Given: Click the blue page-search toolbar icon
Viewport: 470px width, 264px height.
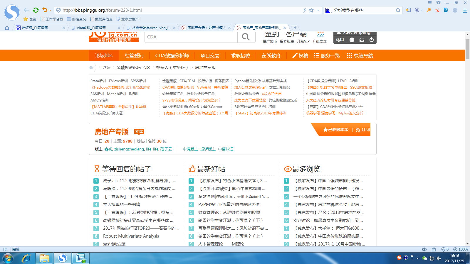Looking at the screenshot, I should click(x=446, y=10).
